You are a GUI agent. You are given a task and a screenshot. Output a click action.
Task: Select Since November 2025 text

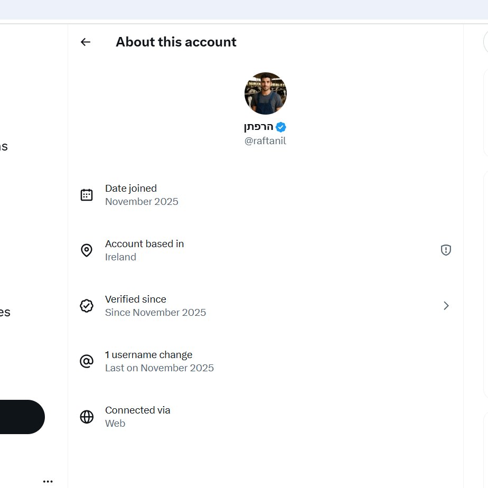coord(156,313)
